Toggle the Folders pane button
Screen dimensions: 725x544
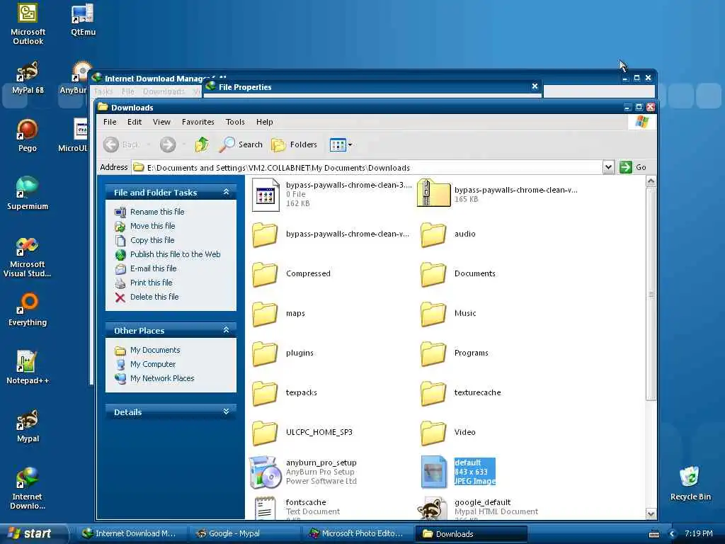pyautogui.click(x=295, y=144)
